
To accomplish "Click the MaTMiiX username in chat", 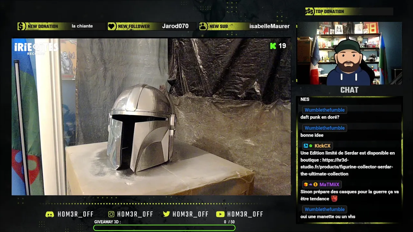I will (x=329, y=185).
